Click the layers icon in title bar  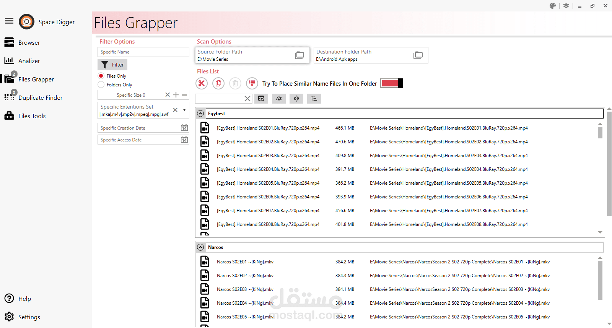point(566,6)
